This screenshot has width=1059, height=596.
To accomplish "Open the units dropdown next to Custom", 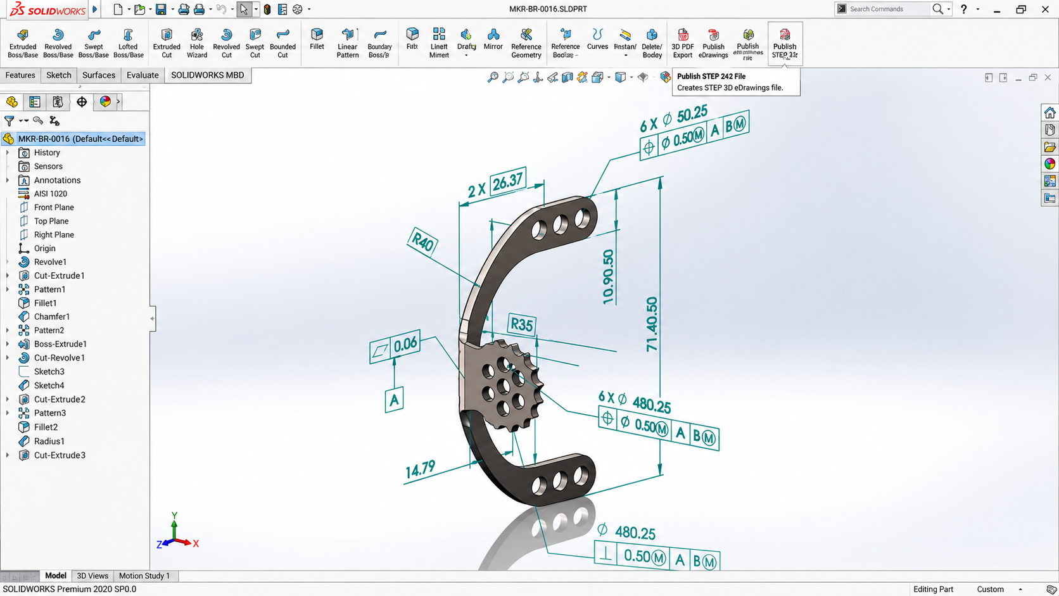I will pos(1020,589).
